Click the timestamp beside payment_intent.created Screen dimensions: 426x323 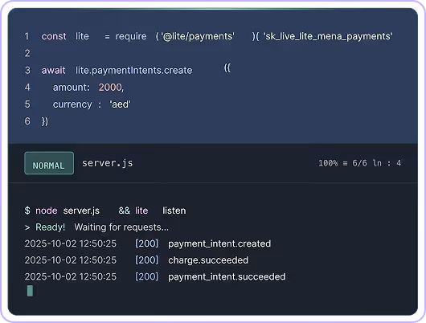[x=71, y=243]
